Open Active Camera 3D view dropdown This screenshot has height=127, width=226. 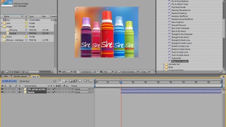(130, 72)
